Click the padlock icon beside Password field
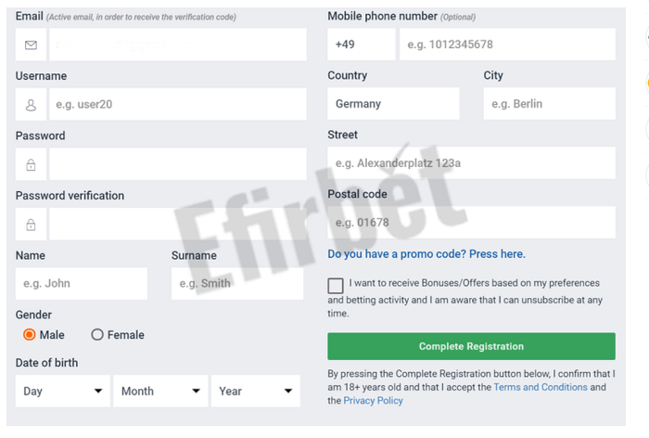This screenshot has height=438, width=649. [x=31, y=164]
